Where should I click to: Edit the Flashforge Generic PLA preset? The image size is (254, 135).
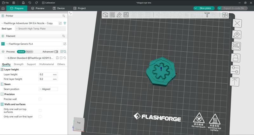click(65, 44)
